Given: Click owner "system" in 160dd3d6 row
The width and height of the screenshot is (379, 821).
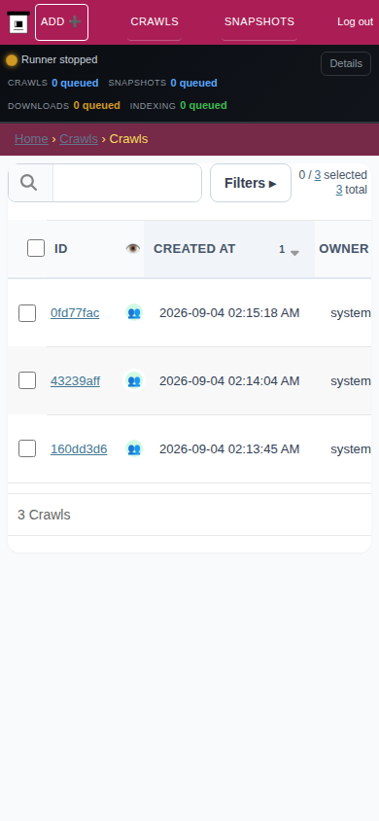Looking at the screenshot, I should [x=351, y=449].
